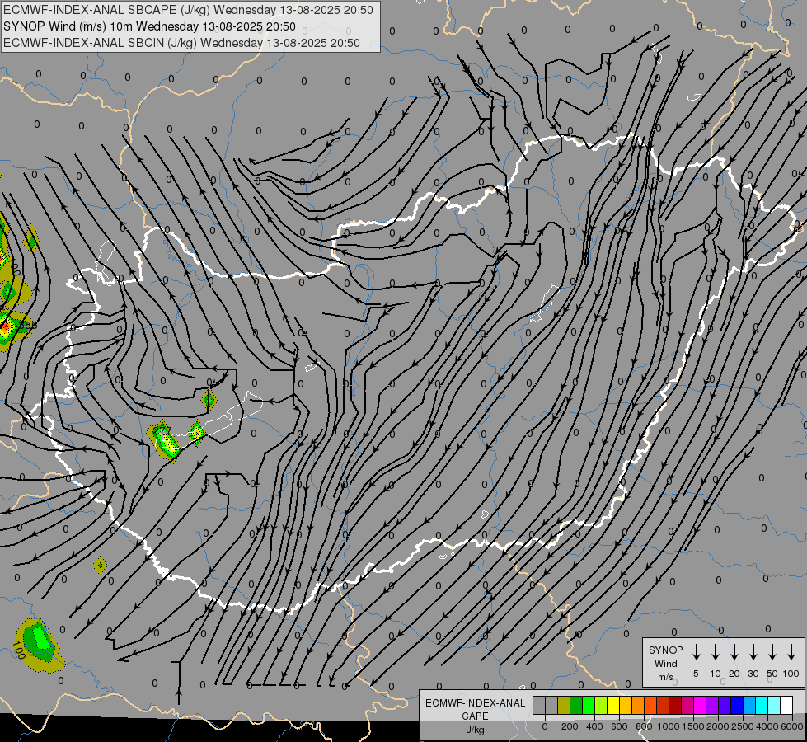
Task: Click the '100' contour label on the green patch
Action: (19, 650)
